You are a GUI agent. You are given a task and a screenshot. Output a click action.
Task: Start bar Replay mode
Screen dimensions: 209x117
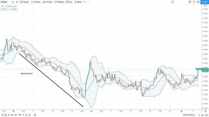78,2
